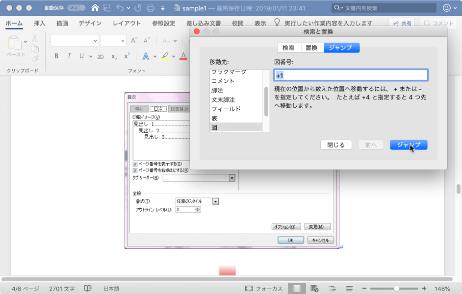This screenshot has width=462, height=294.
Task: Open the レイアウト ribbon tab
Action: click(x=127, y=23)
